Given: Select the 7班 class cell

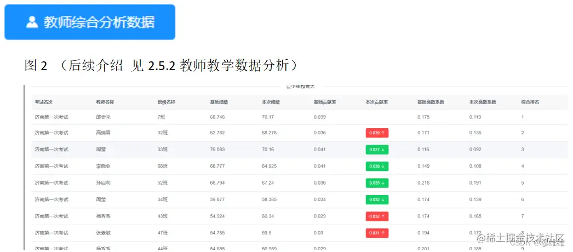Looking at the screenshot, I should pyautogui.click(x=162, y=117).
